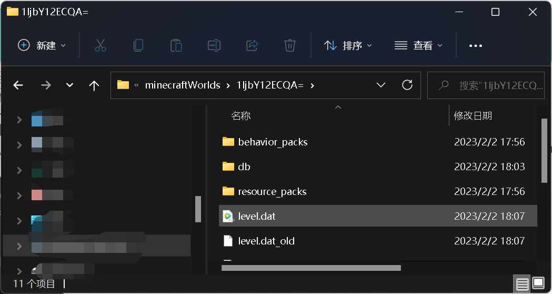Click the search box for 1ljbY12ECQA=
This screenshot has height=294, width=552.
(x=486, y=85)
